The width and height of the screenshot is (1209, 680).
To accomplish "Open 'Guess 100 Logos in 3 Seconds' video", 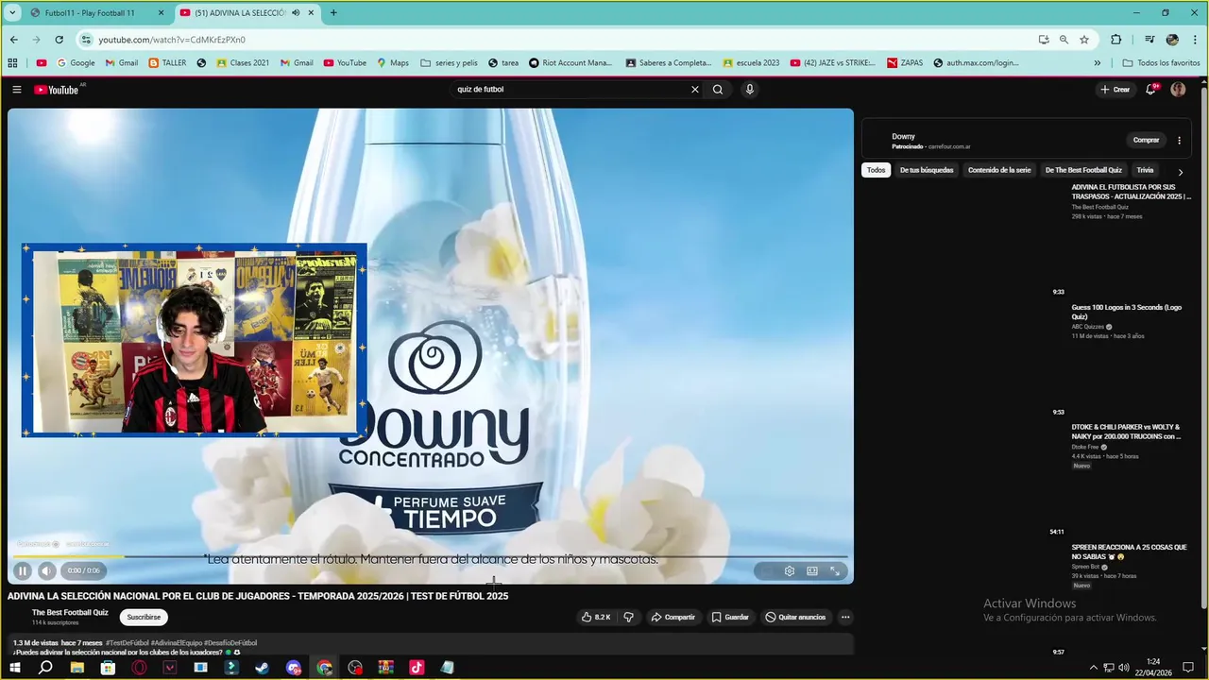I will (x=1127, y=312).
